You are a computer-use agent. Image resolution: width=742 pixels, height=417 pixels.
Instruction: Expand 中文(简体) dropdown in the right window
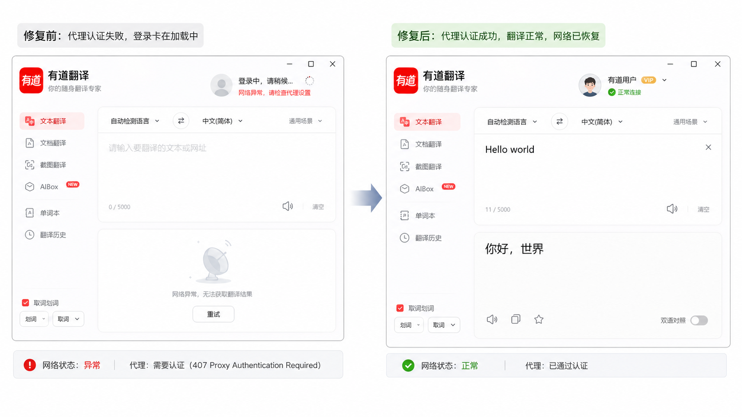pyautogui.click(x=602, y=122)
